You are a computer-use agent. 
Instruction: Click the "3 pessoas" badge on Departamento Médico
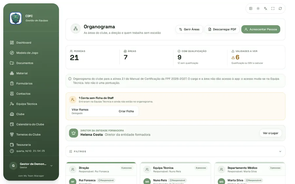[x=275, y=168]
